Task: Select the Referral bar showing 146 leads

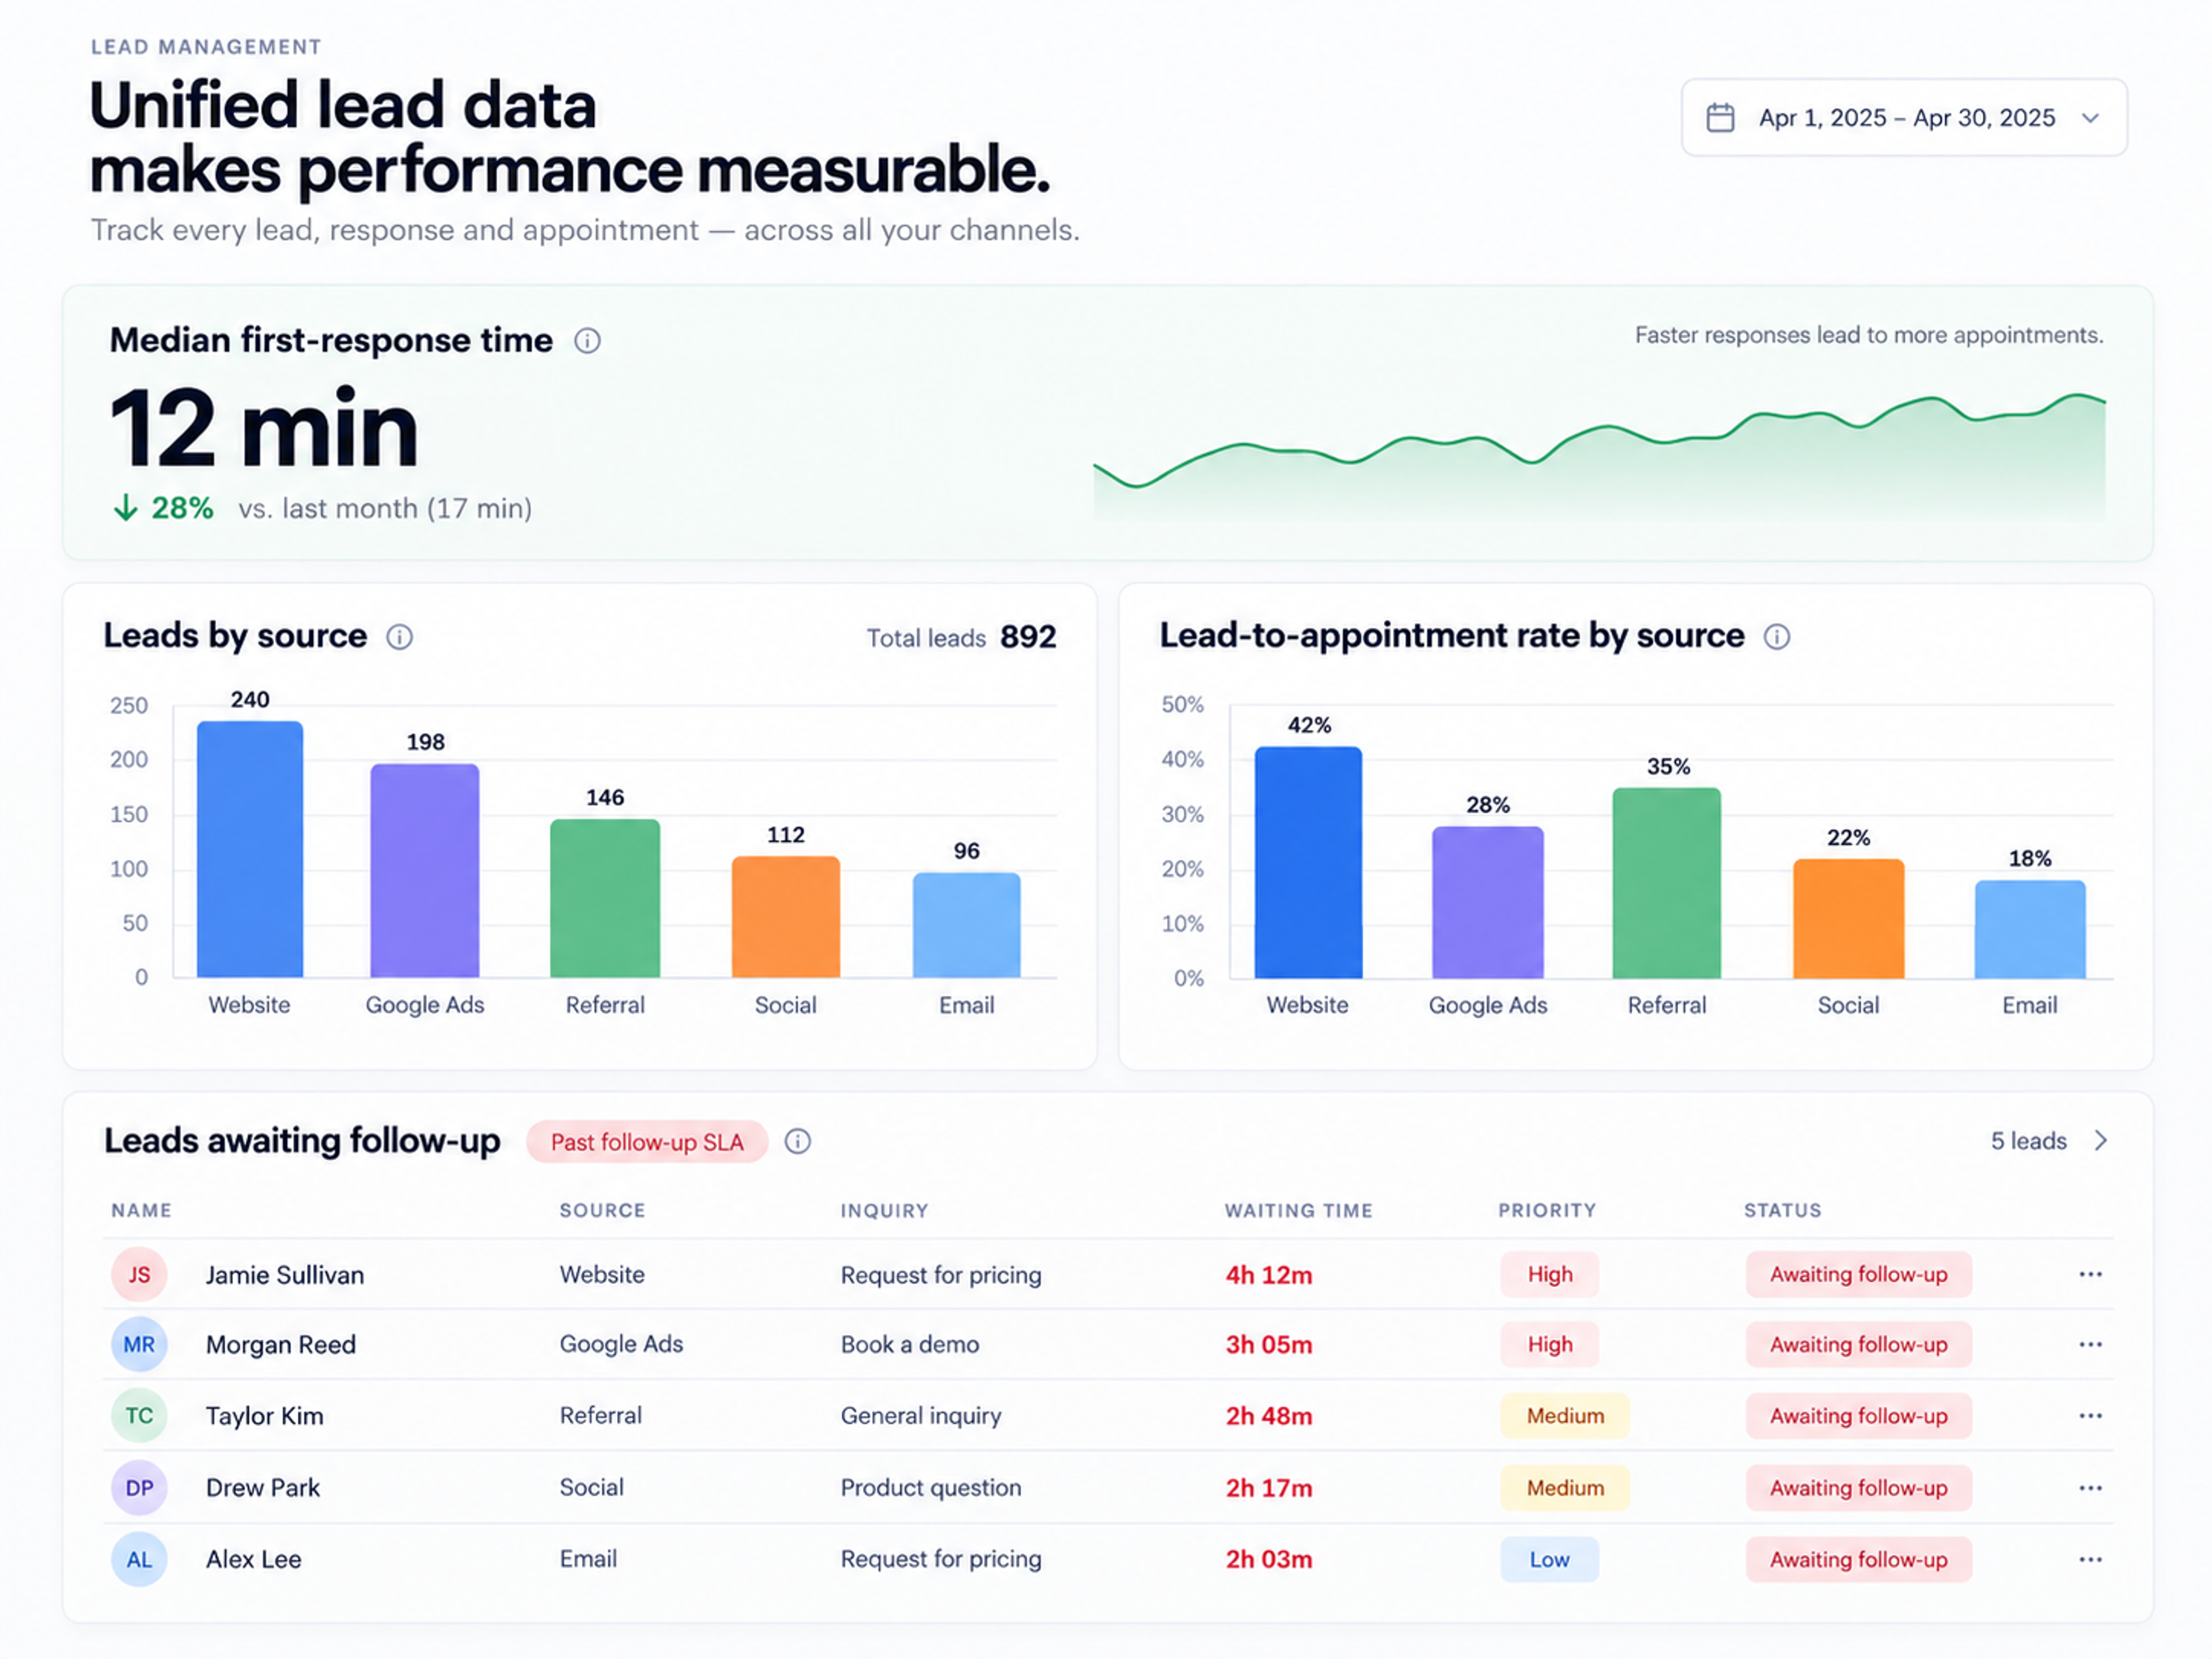Action: [x=605, y=898]
